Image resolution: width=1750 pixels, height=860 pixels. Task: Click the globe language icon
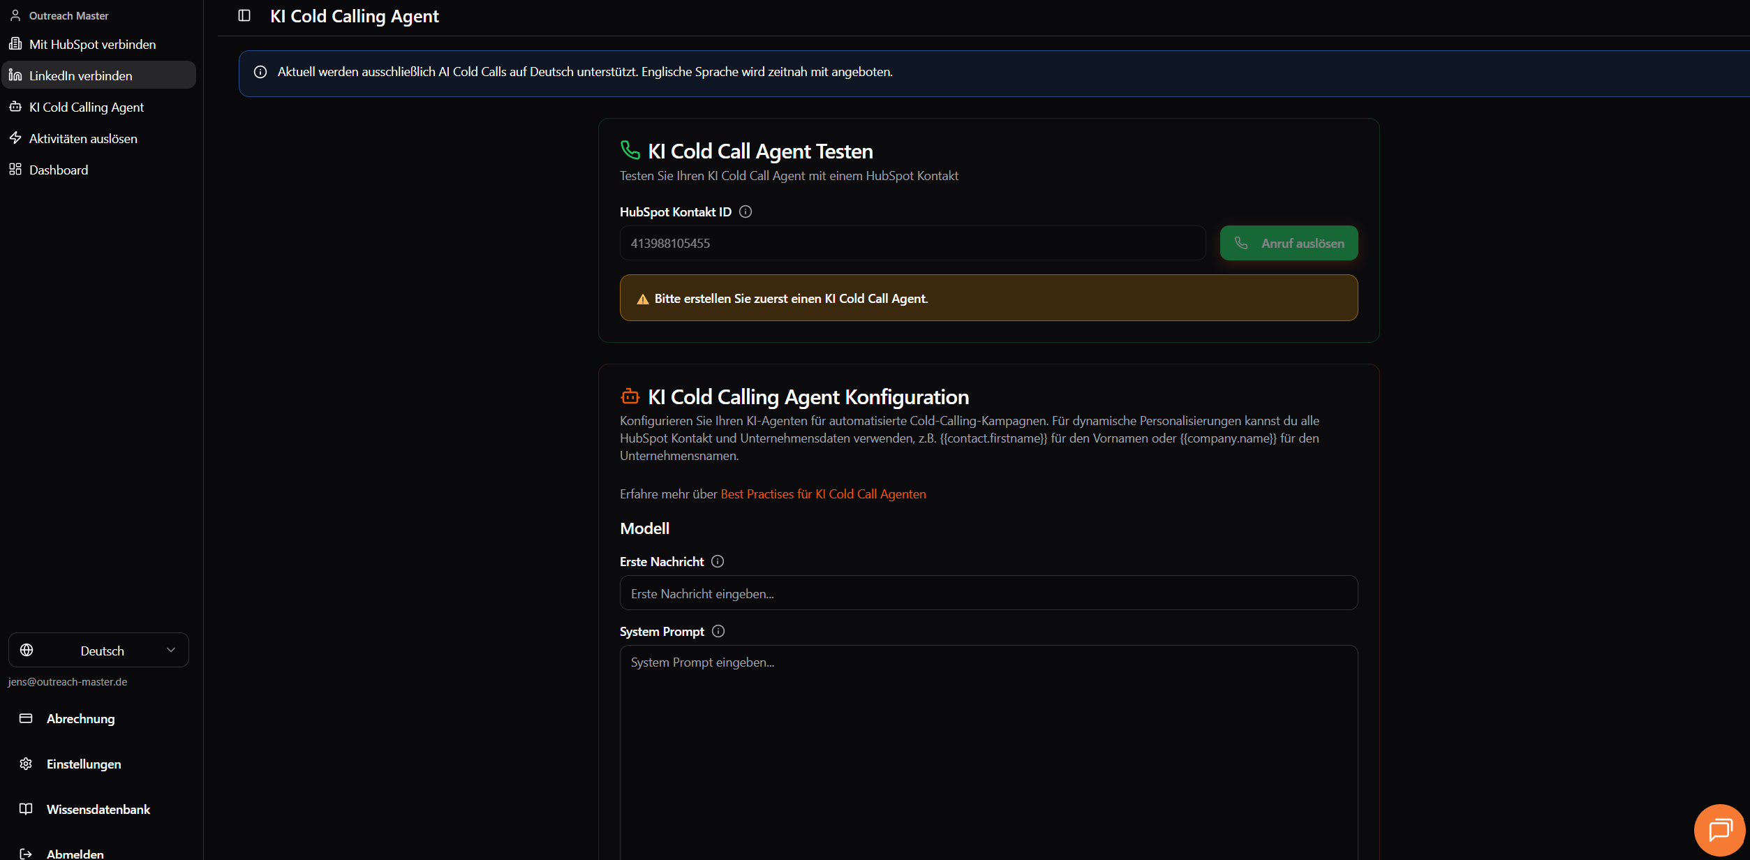tap(27, 650)
